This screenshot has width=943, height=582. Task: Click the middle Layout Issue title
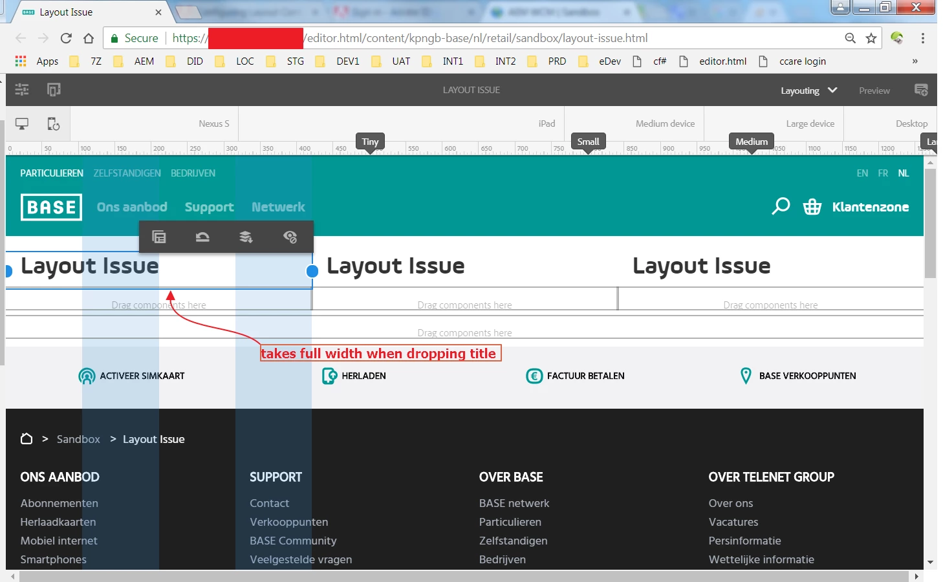395,266
